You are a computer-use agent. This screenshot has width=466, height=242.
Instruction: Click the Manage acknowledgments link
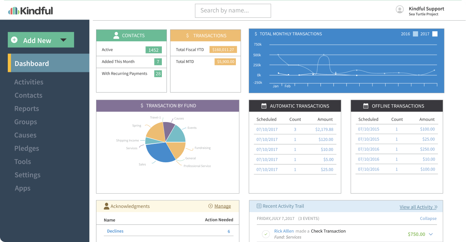pos(222,206)
